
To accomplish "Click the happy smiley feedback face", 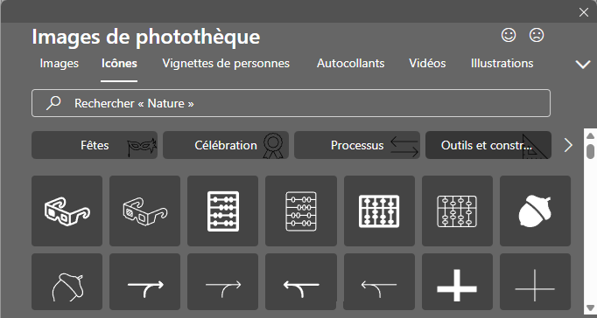I will pyautogui.click(x=509, y=35).
